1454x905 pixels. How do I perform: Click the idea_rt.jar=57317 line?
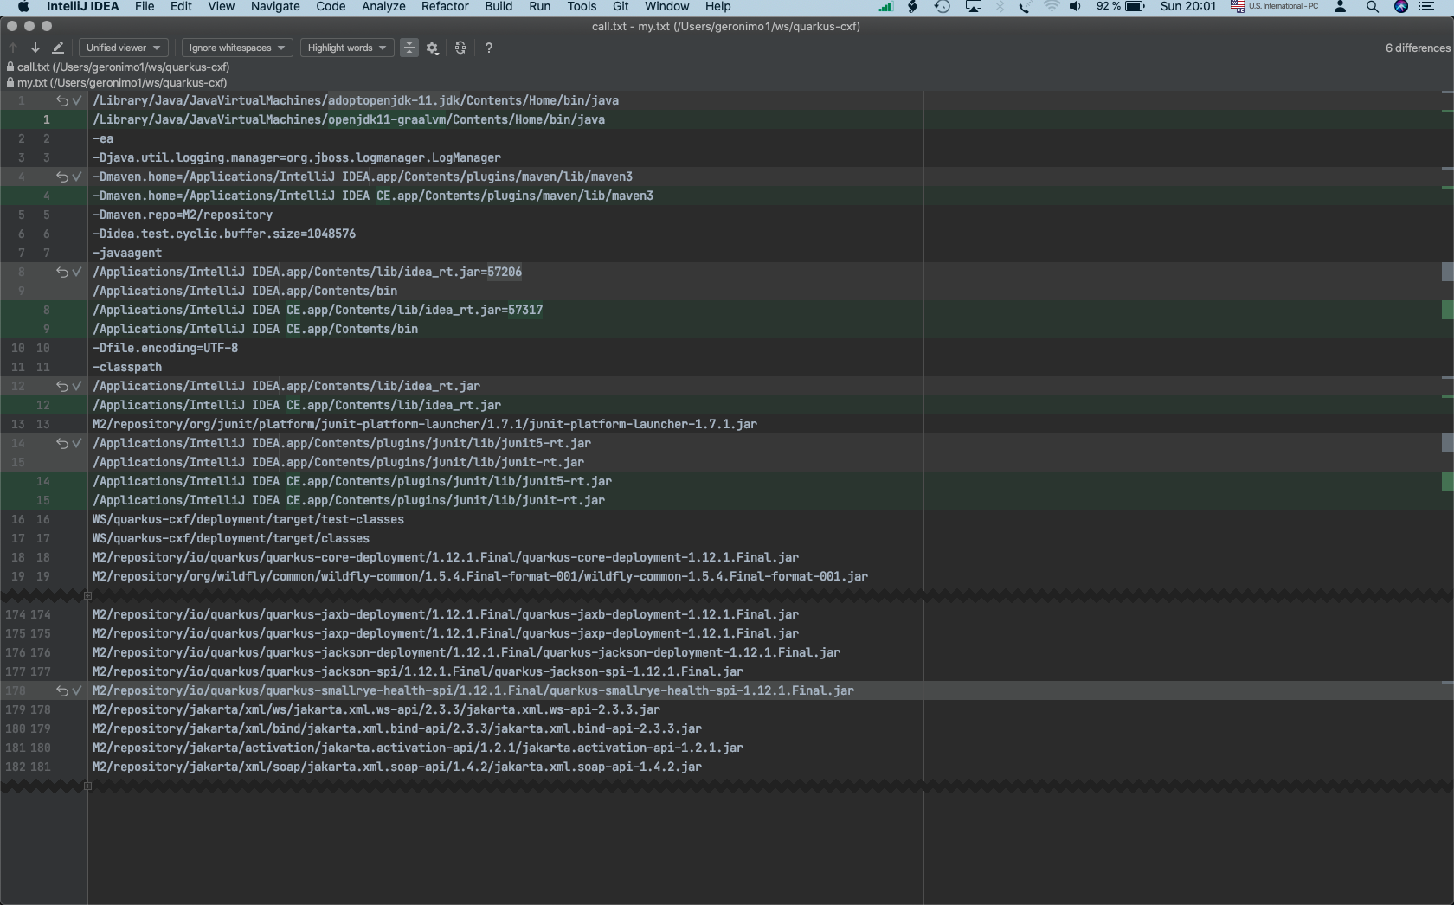[x=318, y=310]
